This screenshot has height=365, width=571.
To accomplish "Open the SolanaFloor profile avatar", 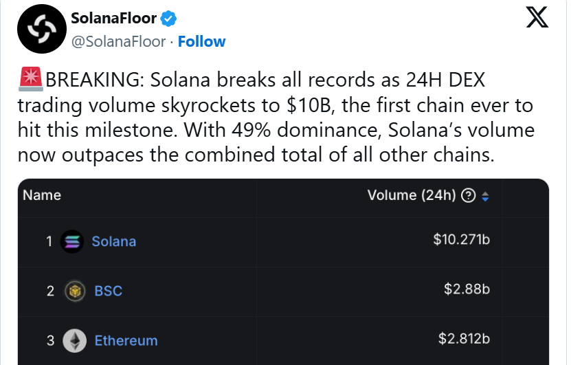I will click(42, 29).
